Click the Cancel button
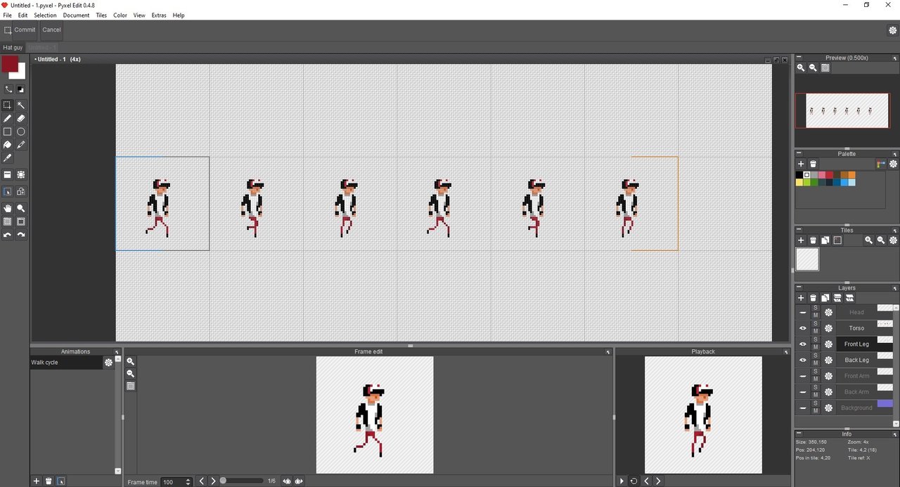900x487 pixels. 51,30
